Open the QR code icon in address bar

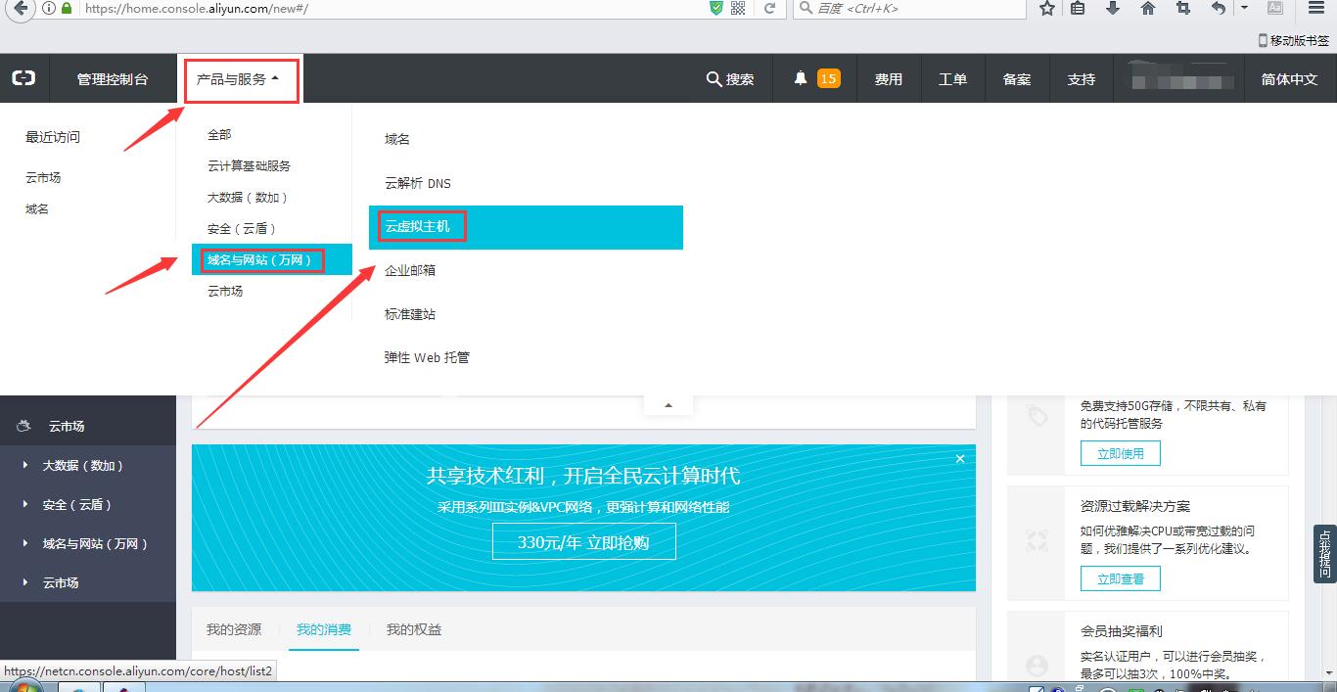pyautogui.click(x=738, y=8)
